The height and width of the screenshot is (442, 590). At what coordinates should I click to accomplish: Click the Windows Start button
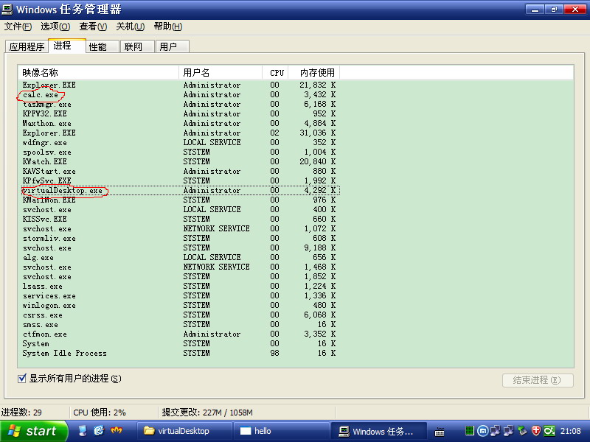pos(34,431)
